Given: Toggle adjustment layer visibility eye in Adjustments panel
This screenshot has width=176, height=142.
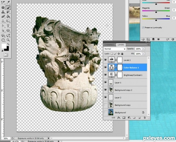Looking at the screenshot, I should pos(158,39).
